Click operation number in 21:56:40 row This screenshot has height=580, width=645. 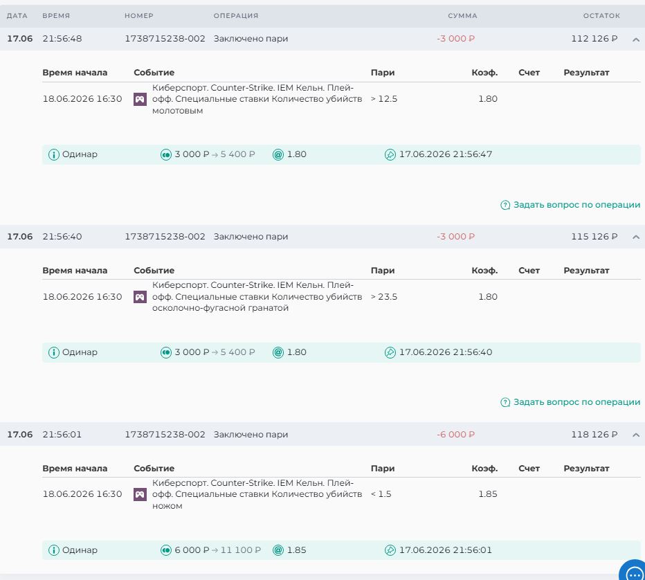[165, 237]
